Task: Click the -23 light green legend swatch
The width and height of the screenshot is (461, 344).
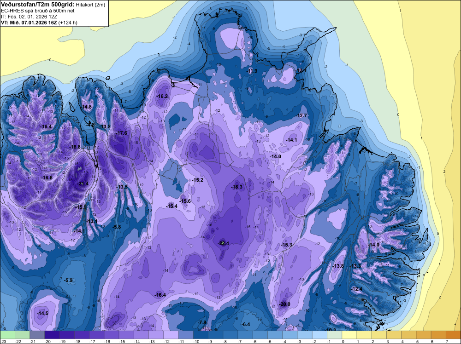Action: pos(7,335)
